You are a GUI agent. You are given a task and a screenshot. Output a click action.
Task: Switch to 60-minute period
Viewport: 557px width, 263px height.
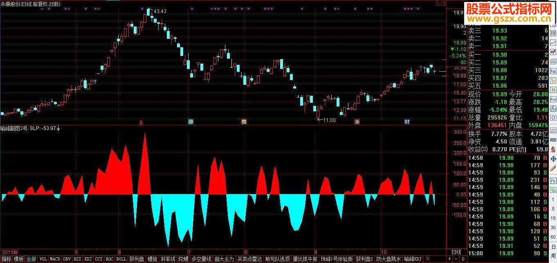[553, 236]
